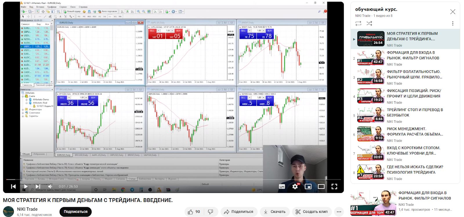
Task: Seek on the video progress bar
Action: click(x=173, y=179)
